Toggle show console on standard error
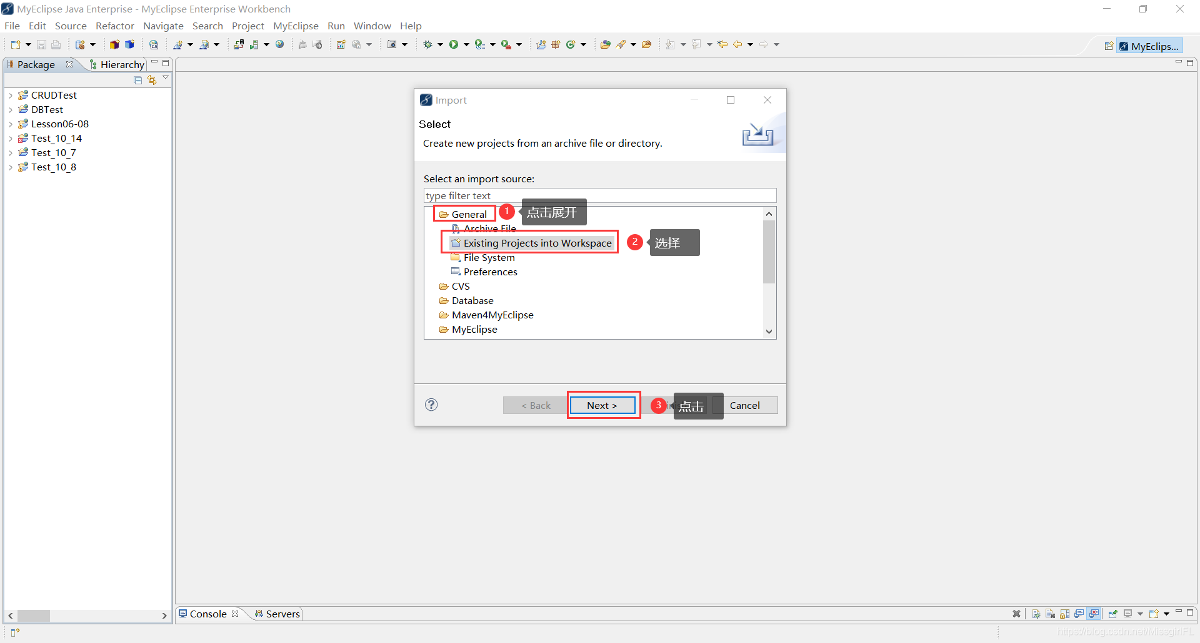This screenshot has height=643, width=1200. [1094, 614]
